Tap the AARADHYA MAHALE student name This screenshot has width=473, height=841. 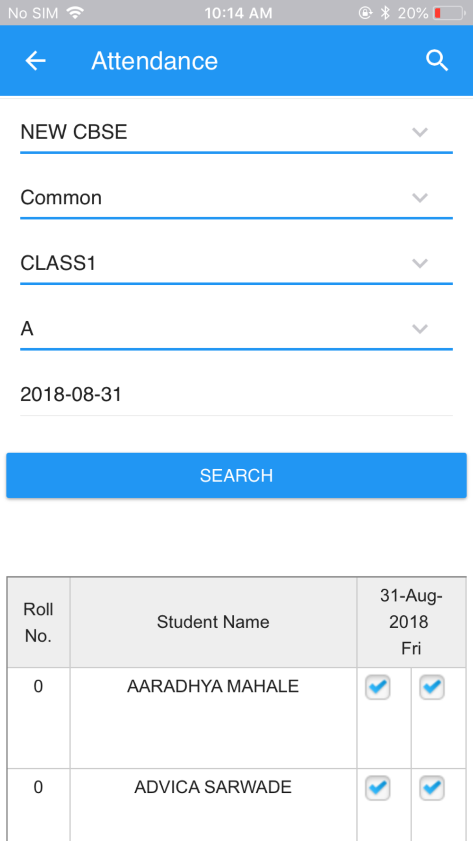[213, 686]
